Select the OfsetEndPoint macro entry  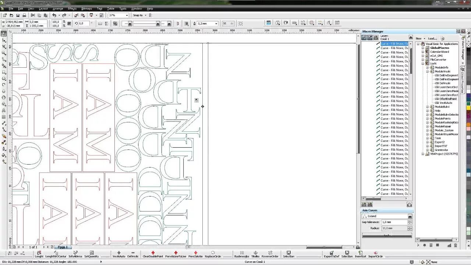point(448,99)
